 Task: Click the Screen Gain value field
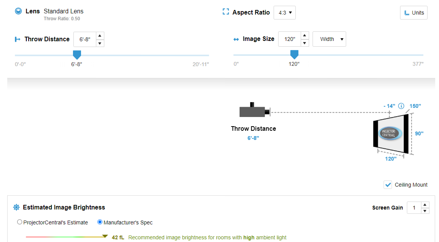(x=414, y=208)
